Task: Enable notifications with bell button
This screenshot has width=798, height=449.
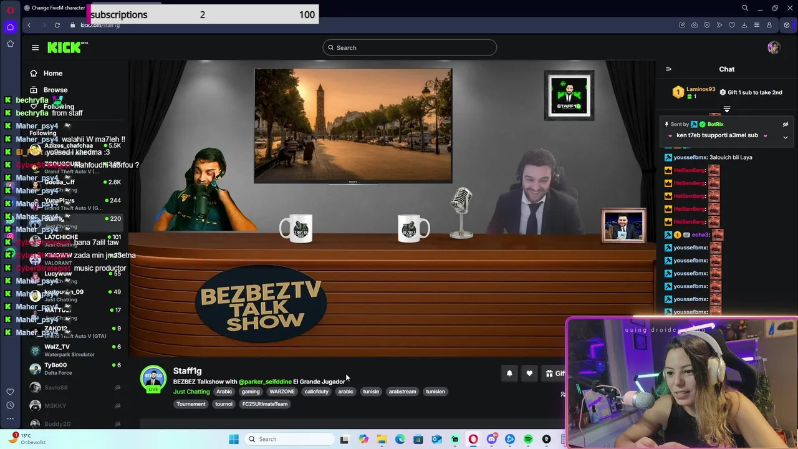Action: (509, 374)
